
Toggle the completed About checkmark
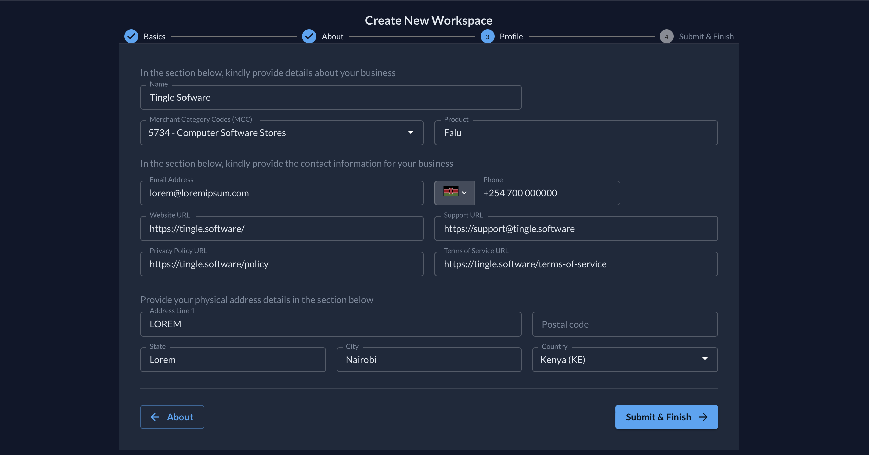tap(308, 36)
